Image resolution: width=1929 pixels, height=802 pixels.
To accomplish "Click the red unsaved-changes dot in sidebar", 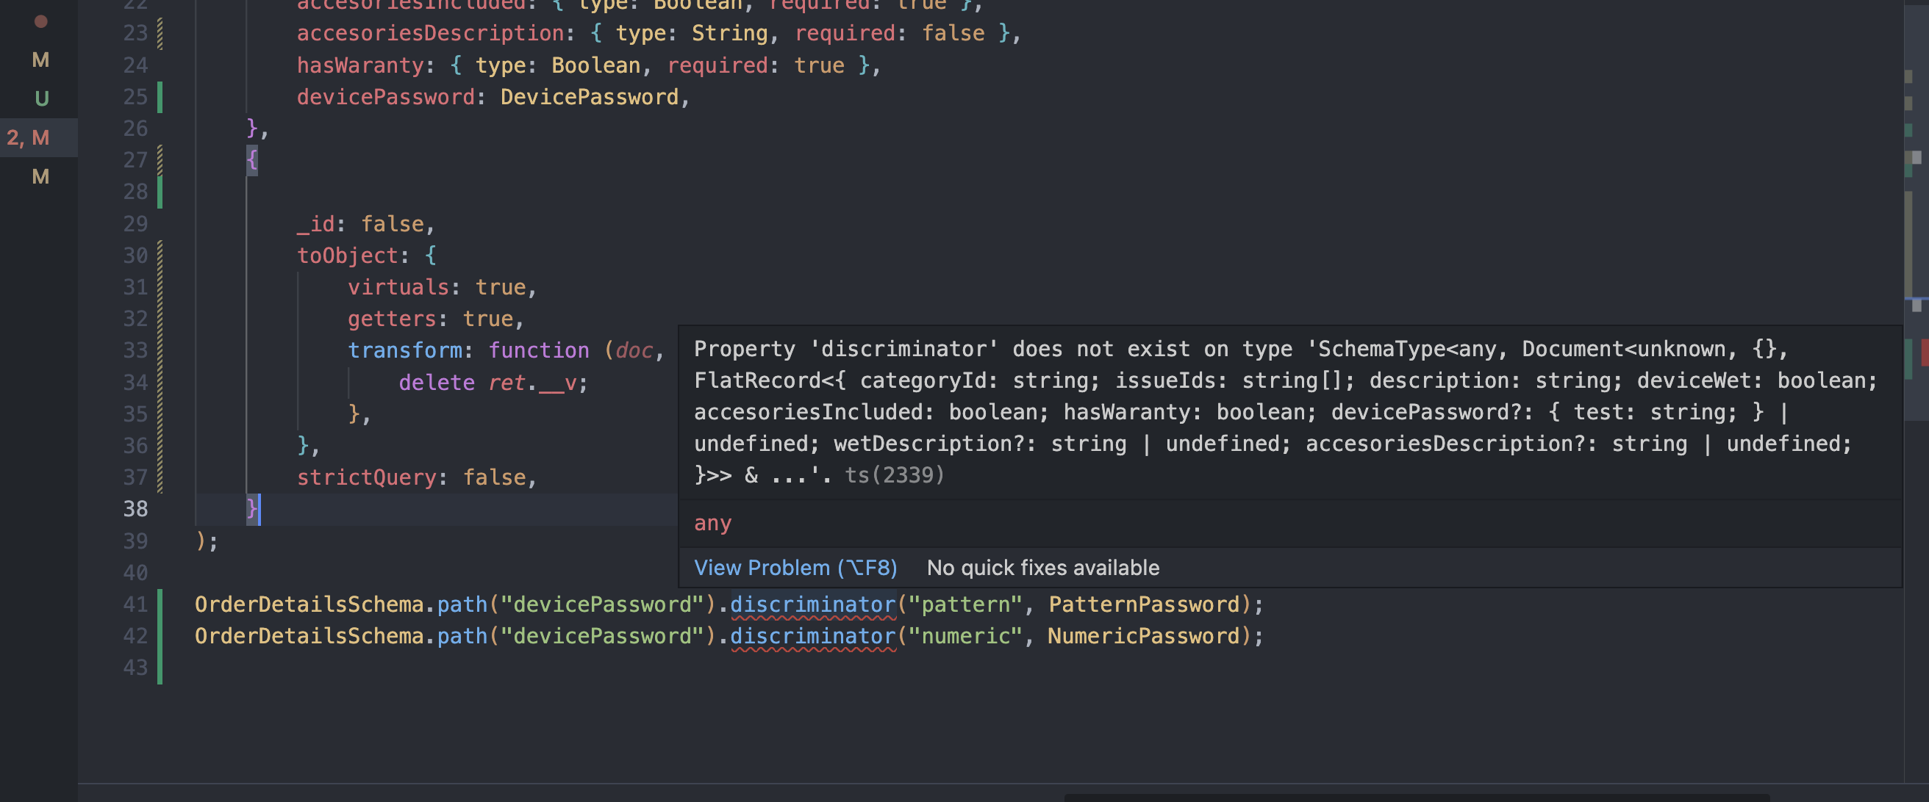I will [x=42, y=22].
